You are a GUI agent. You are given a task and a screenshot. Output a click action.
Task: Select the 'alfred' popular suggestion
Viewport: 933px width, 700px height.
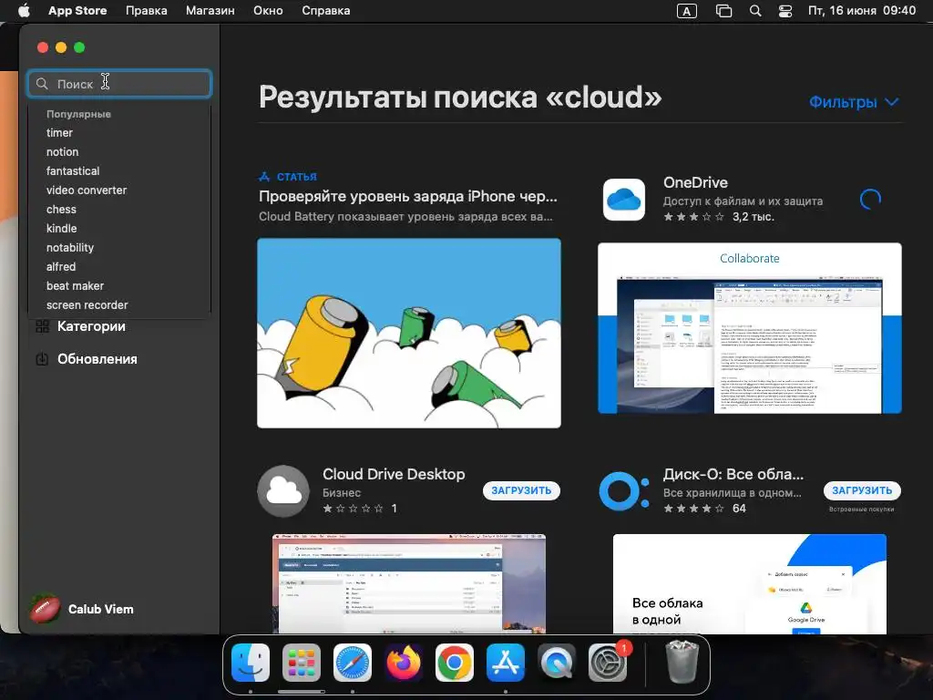pyautogui.click(x=61, y=267)
